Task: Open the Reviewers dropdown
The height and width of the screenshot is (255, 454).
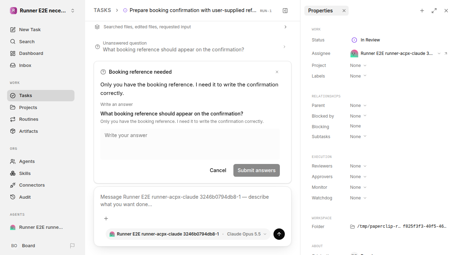Action: (x=358, y=166)
